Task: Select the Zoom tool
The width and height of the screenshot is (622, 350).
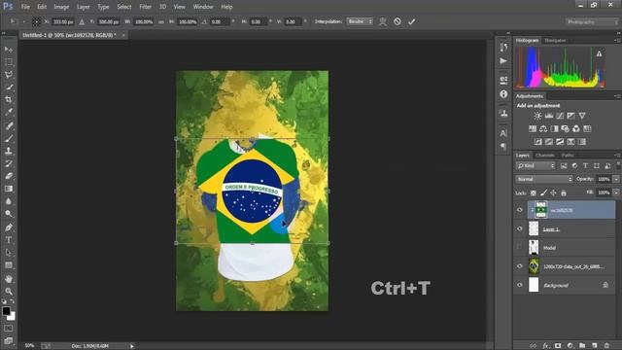Action: coord(9,292)
